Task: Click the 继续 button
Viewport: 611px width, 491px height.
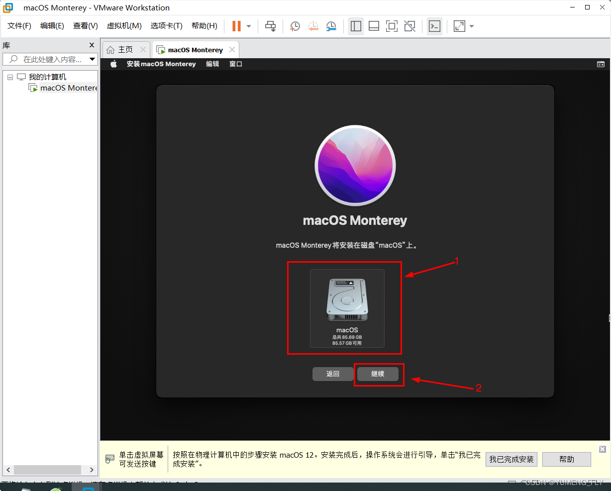Action: (378, 374)
